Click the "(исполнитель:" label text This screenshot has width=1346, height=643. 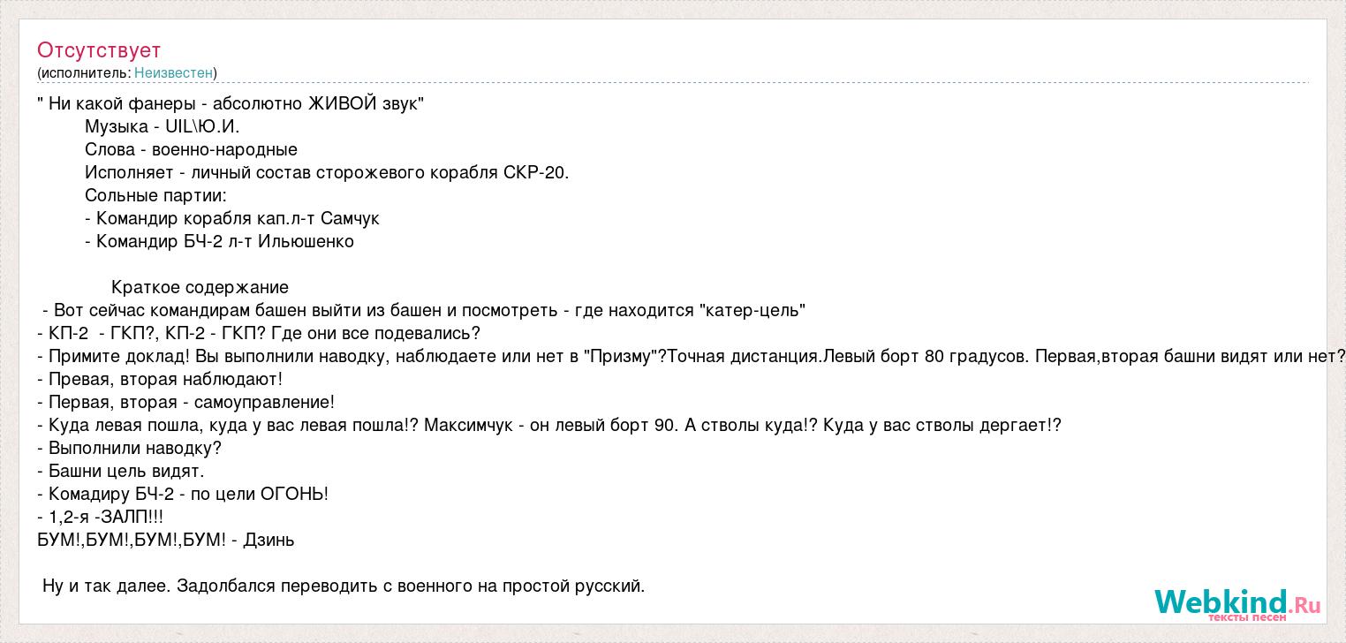(x=84, y=72)
